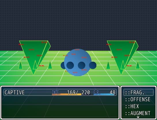This screenshot has height=120, width=157.
Task: Click the blue sphere's right eye
Action: (x=82, y=65)
